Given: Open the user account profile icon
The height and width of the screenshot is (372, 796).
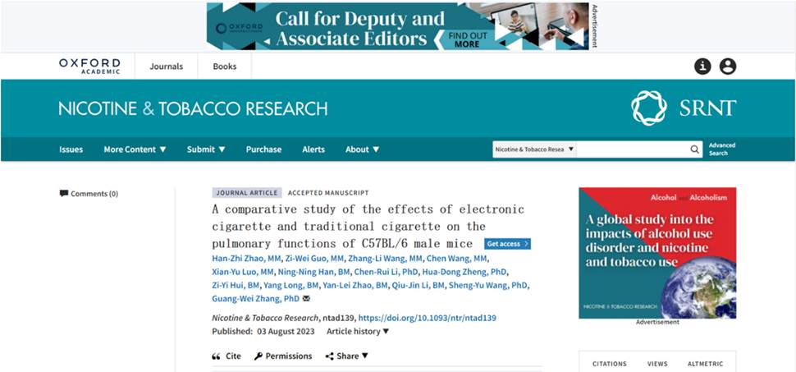Looking at the screenshot, I should coord(728,67).
